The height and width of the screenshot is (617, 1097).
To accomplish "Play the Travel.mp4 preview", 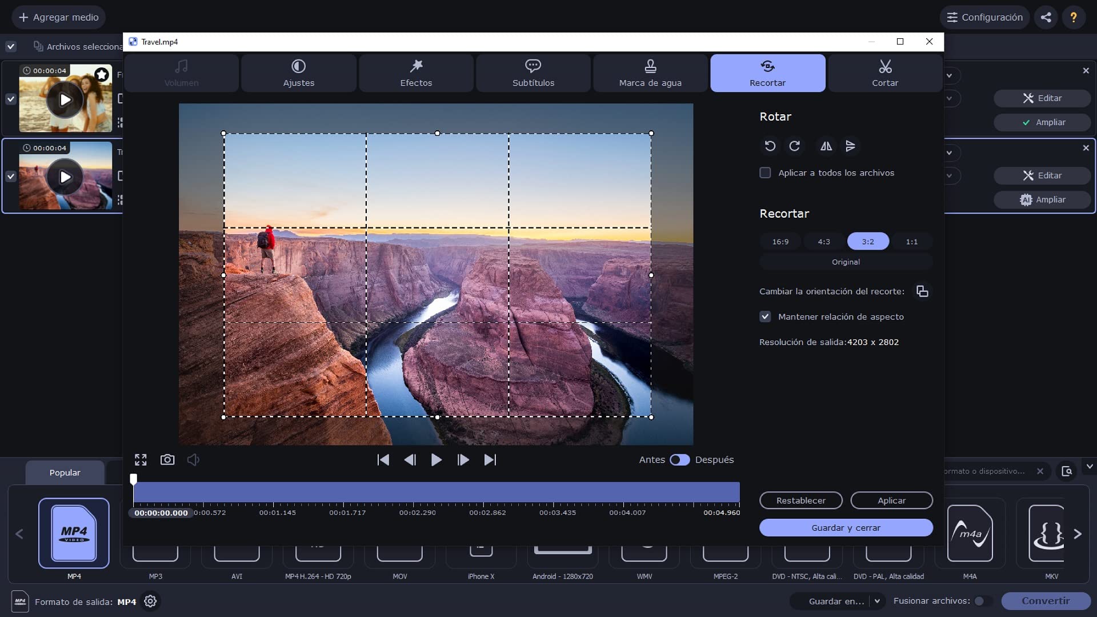I will point(436,460).
